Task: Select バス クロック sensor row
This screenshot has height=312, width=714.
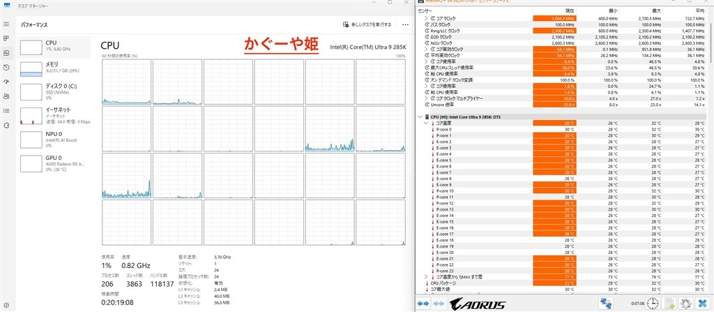Action: tap(561, 24)
